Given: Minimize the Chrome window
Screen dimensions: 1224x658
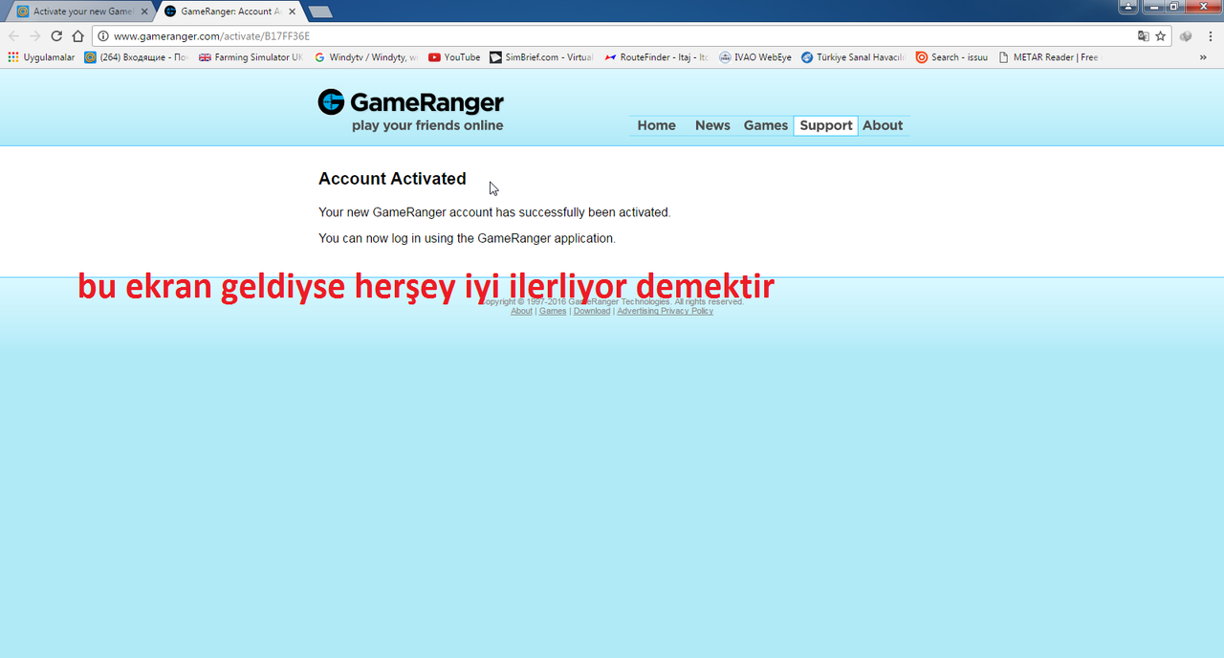Looking at the screenshot, I should [x=1155, y=6].
